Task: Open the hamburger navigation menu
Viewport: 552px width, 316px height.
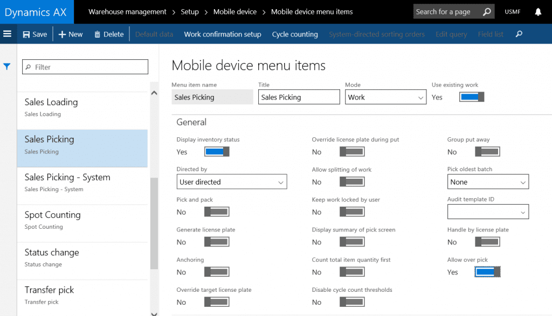Action: 8,34
